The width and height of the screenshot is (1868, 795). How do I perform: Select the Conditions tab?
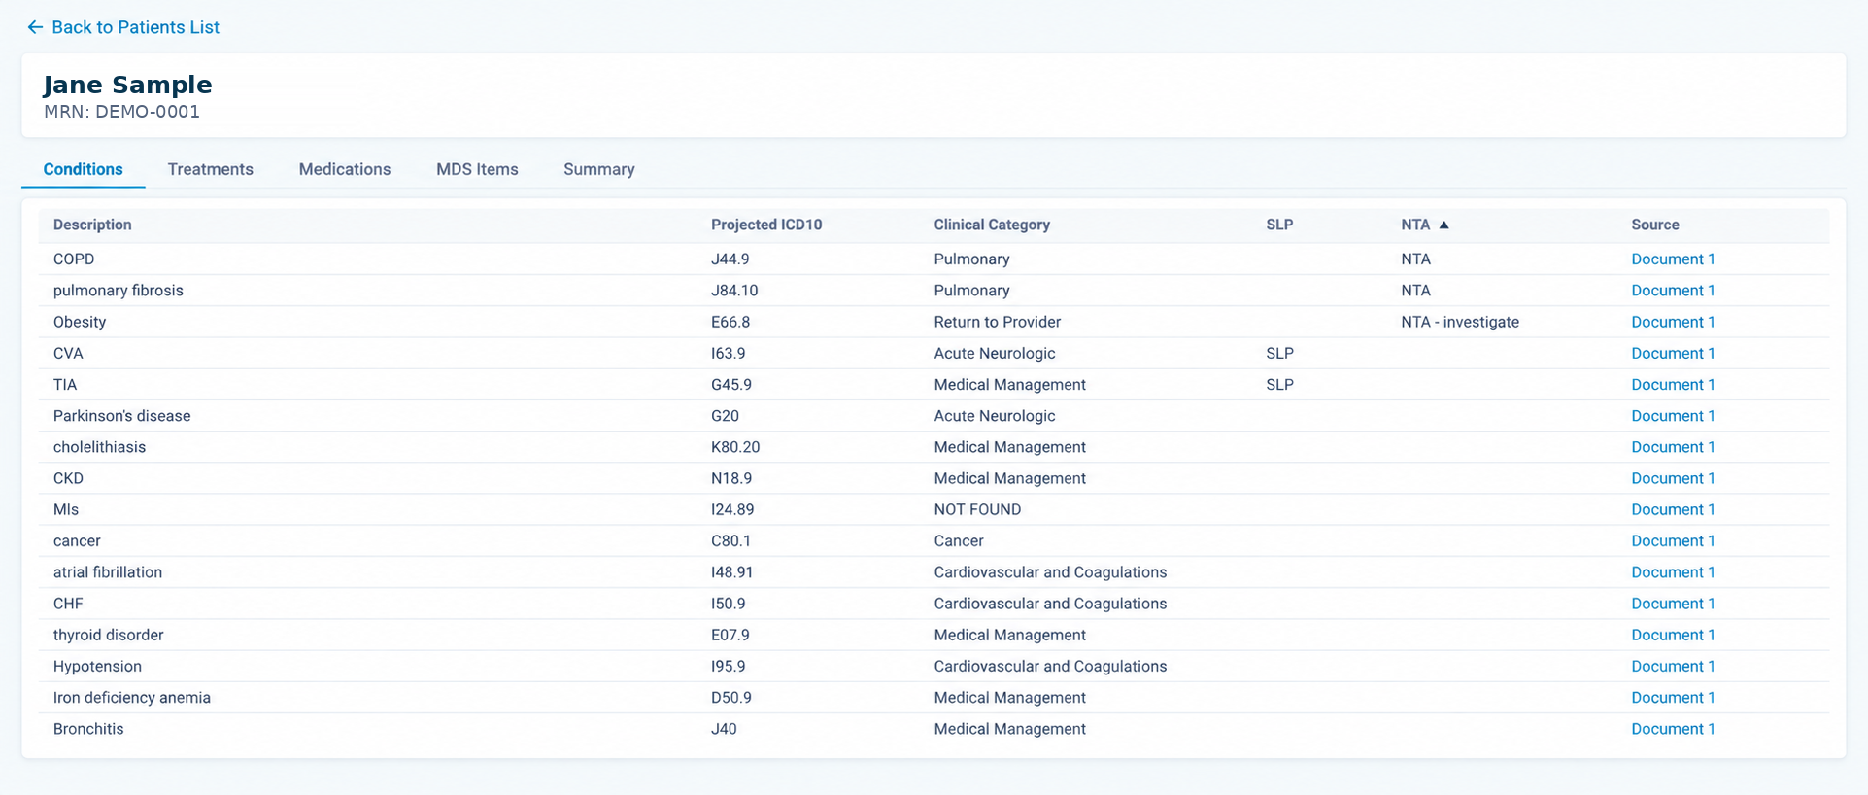point(84,169)
